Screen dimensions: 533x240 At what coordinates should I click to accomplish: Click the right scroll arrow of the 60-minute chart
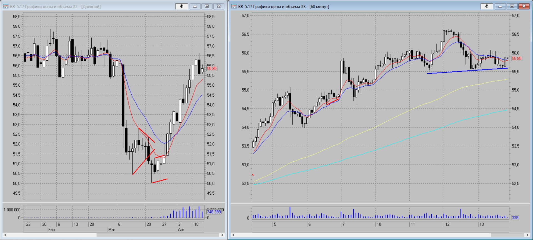point(527,235)
